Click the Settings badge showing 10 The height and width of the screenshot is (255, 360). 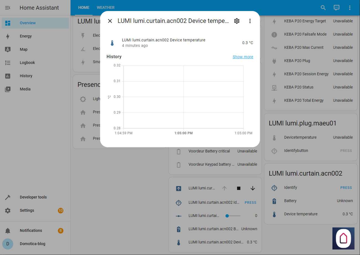pos(60,210)
